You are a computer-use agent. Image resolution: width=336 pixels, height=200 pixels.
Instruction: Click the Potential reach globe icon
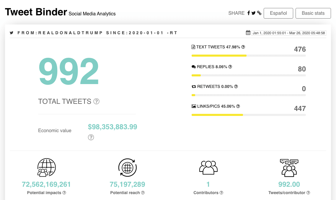tap(128, 168)
